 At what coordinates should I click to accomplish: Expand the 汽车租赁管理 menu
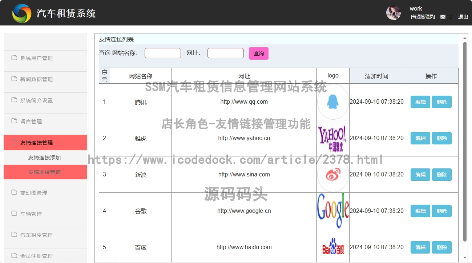point(45,235)
